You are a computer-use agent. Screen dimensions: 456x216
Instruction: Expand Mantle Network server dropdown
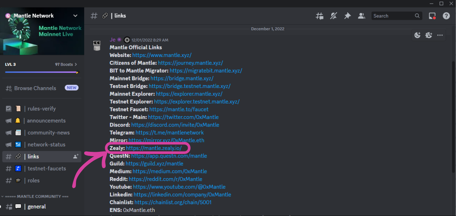75,16
